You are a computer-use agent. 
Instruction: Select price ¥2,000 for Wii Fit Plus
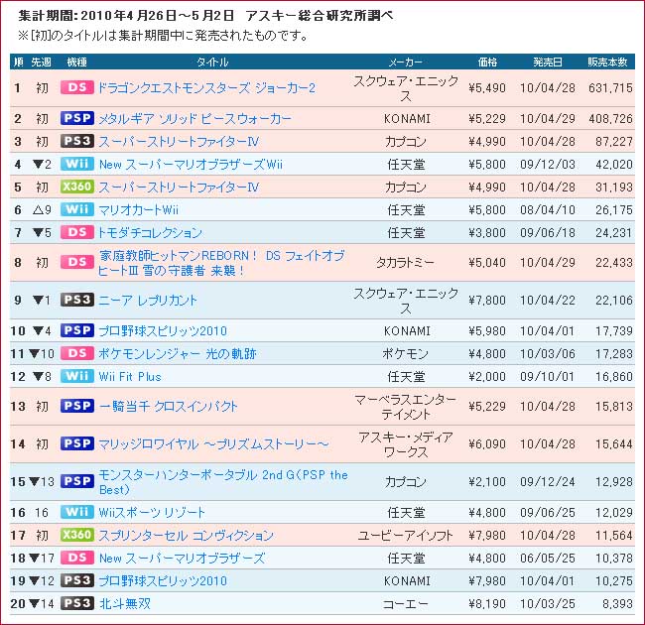(487, 377)
